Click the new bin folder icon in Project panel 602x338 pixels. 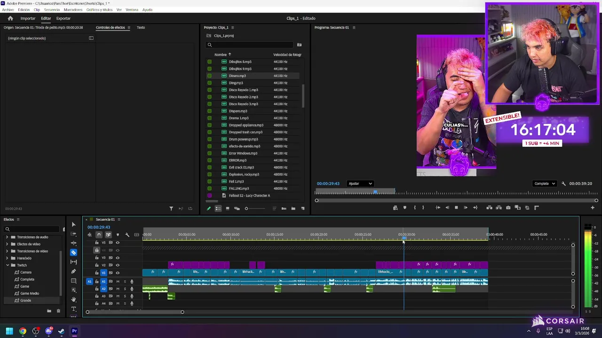(293, 208)
